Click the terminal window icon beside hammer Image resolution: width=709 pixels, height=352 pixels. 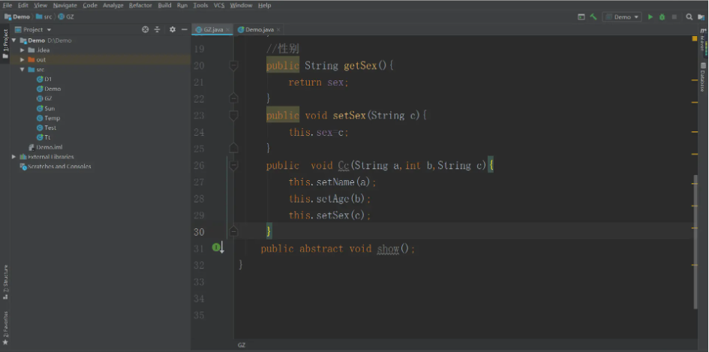tap(581, 17)
